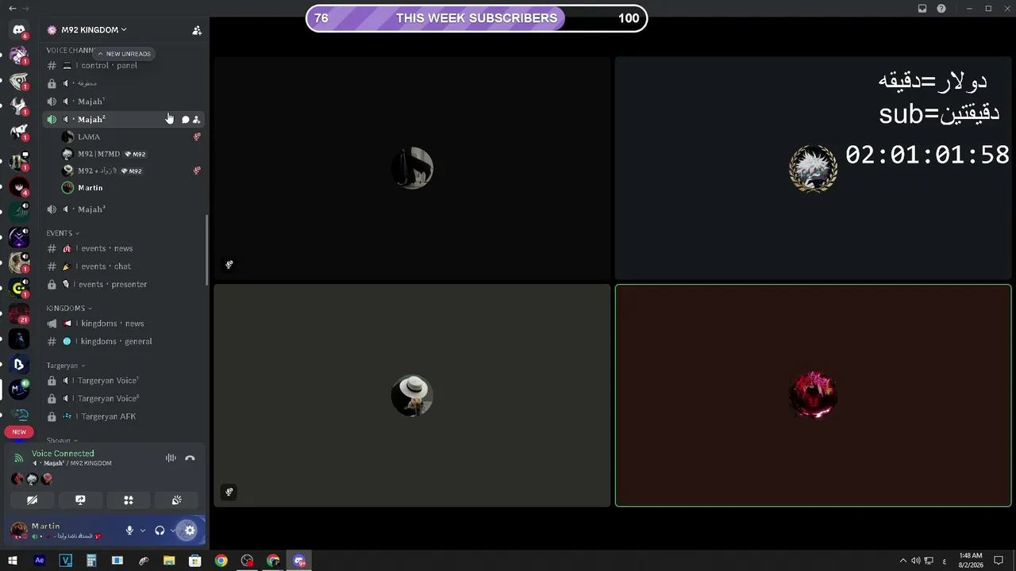This screenshot has height=571, width=1016.
Task: Open the control • panel channel
Action: (x=125, y=66)
